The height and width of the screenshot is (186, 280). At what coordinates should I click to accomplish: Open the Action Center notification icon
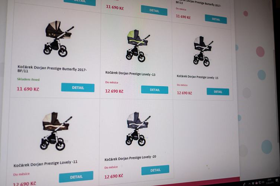[277, 180]
